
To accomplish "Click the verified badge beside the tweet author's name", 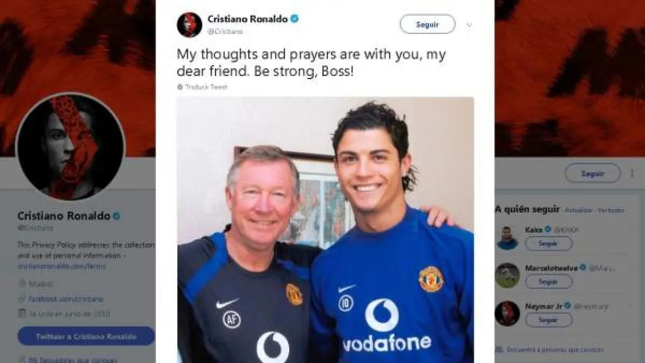I will 295,19.
